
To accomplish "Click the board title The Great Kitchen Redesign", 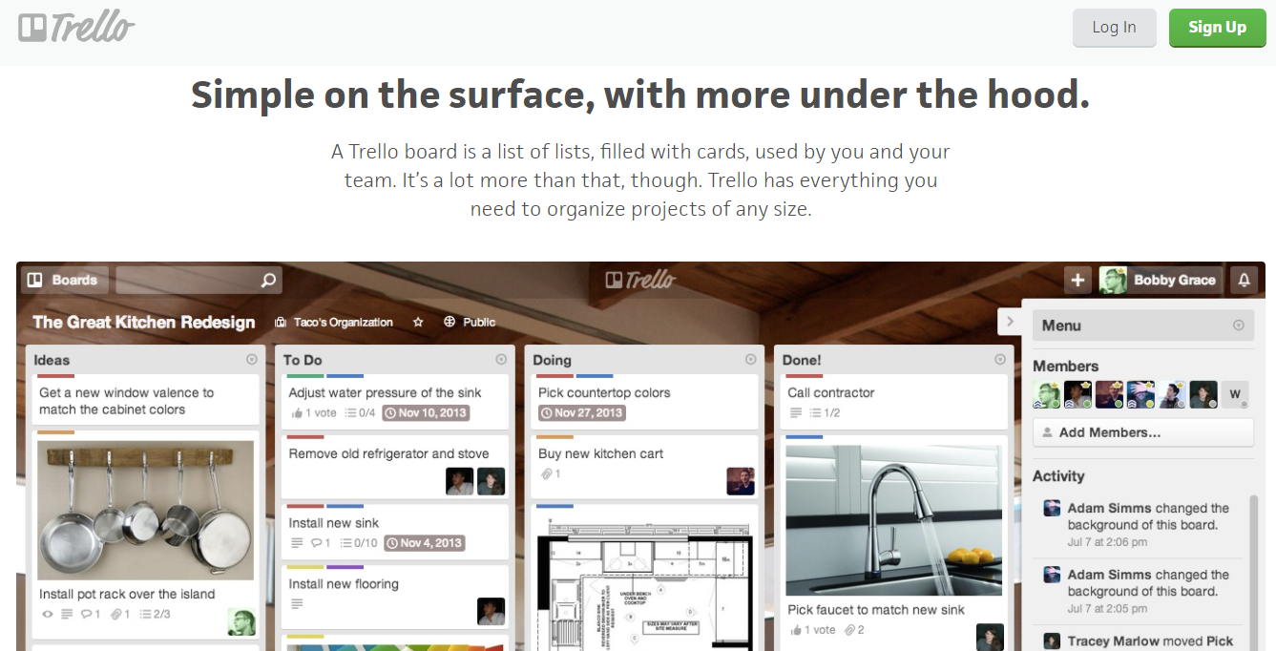I will coord(144,322).
